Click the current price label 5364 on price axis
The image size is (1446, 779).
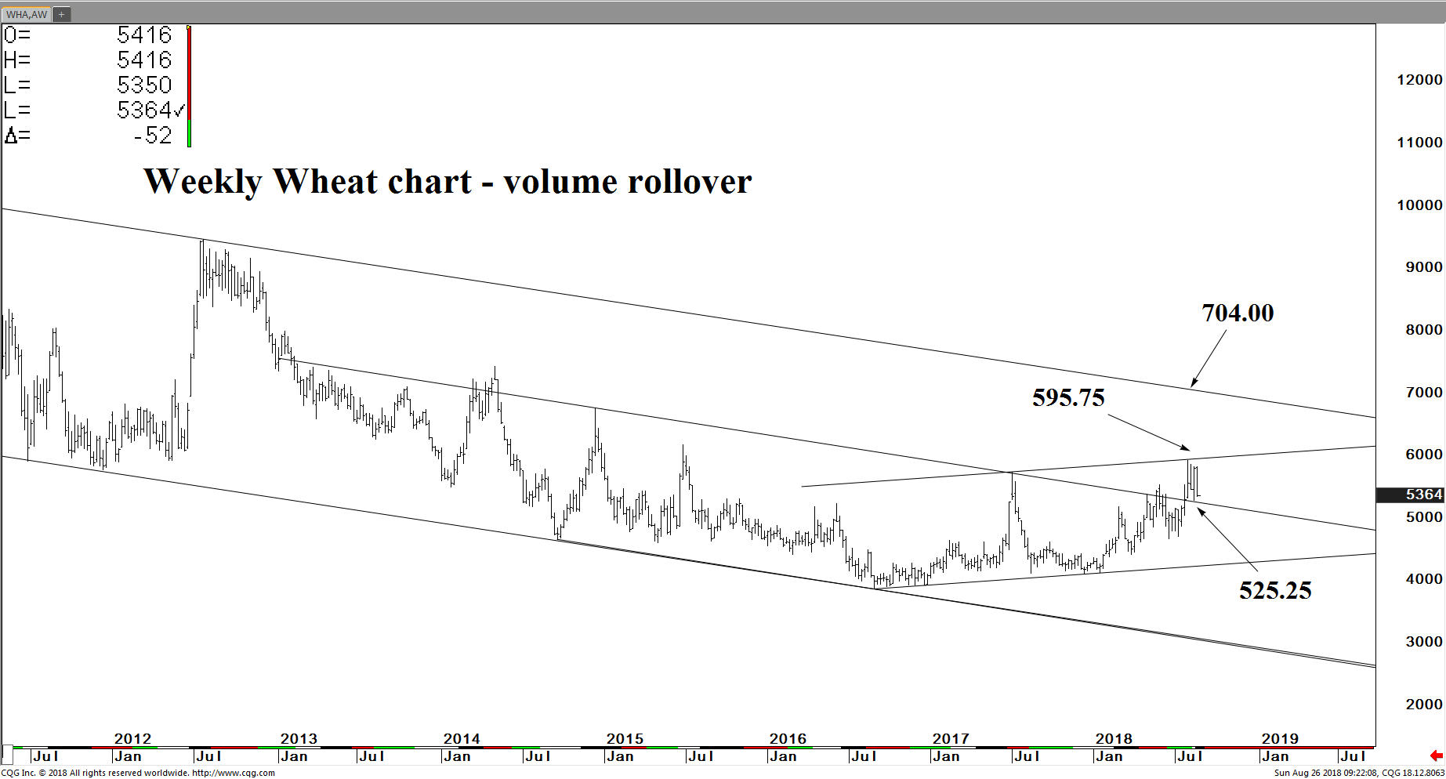tap(1410, 495)
